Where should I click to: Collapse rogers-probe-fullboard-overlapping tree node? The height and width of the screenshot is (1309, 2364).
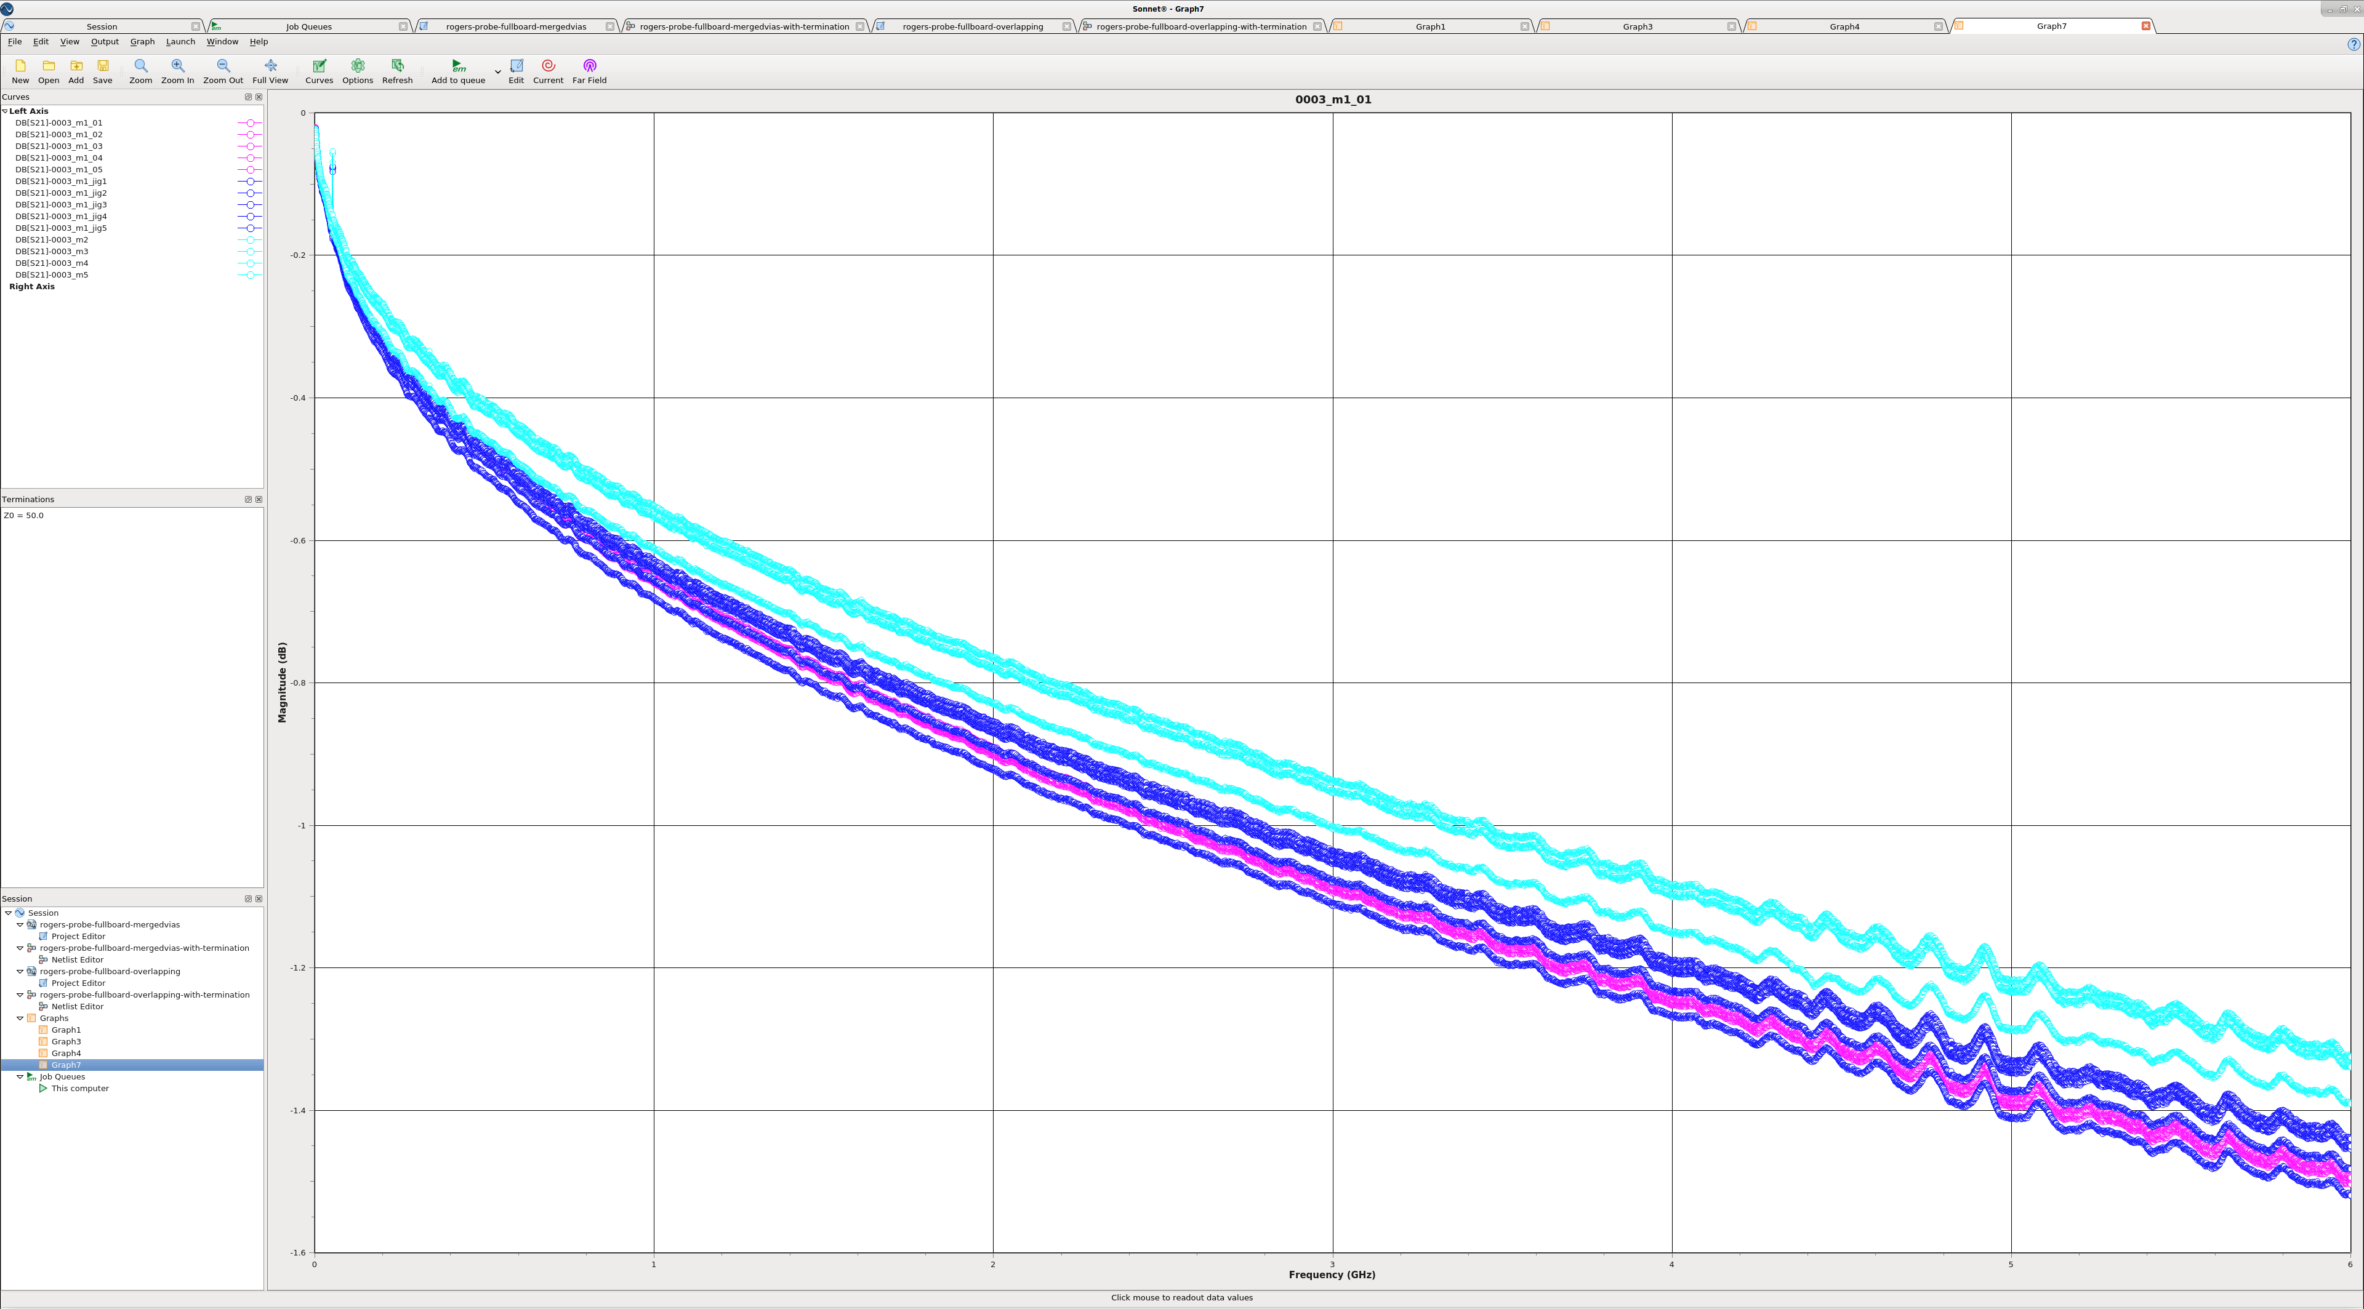[20, 971]
